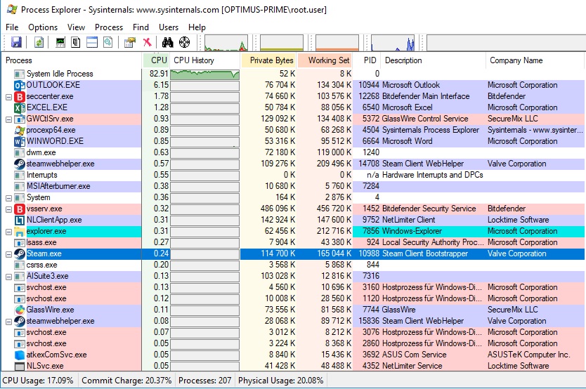Click the GlassWire icon beside GlassWire.exe
Viewport: 586px width, 389px height.
(20, 310)
